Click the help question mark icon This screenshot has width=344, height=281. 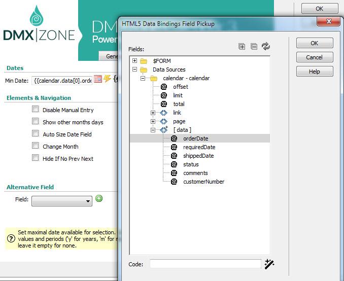pyautogui.click(x=10, y=238)
